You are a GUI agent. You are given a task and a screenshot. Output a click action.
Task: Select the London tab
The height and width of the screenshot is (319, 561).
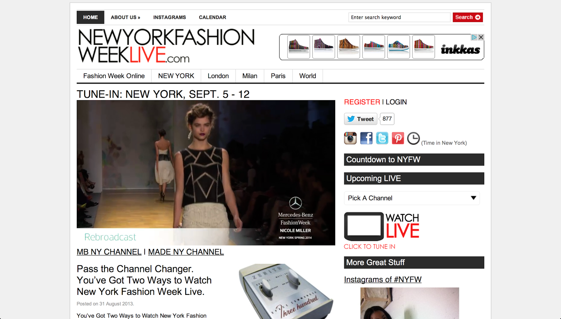pyautogui.click(x=218, y=76)
